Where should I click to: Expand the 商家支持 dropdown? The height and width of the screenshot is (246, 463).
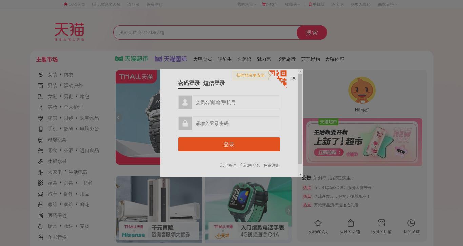[x=387, y=4]
